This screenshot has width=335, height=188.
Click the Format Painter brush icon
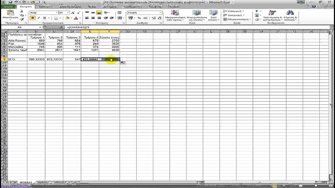(22, 19)
